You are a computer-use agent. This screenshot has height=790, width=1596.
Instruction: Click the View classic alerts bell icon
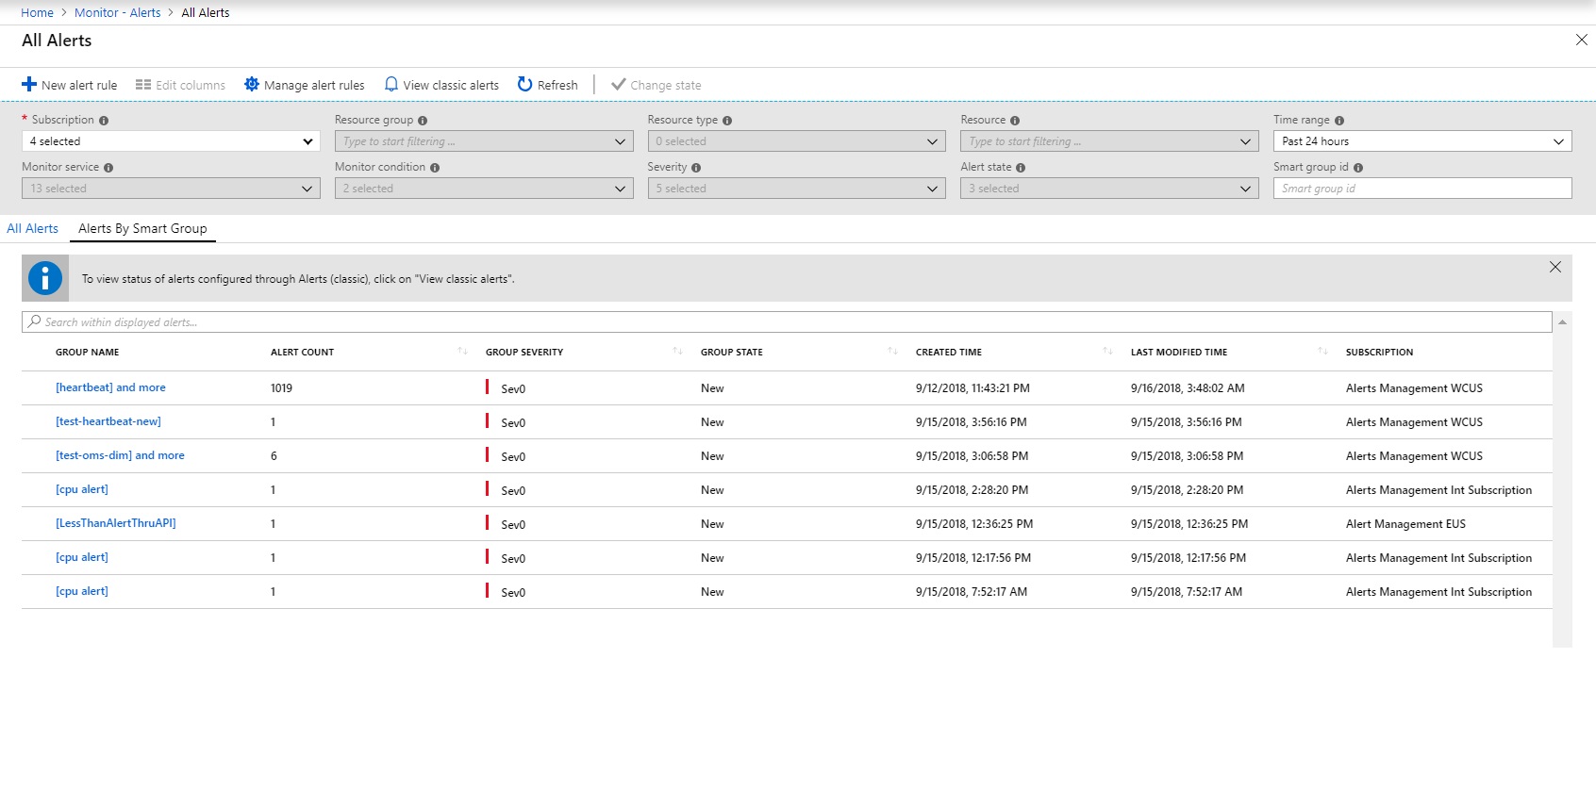click(391, 85)
